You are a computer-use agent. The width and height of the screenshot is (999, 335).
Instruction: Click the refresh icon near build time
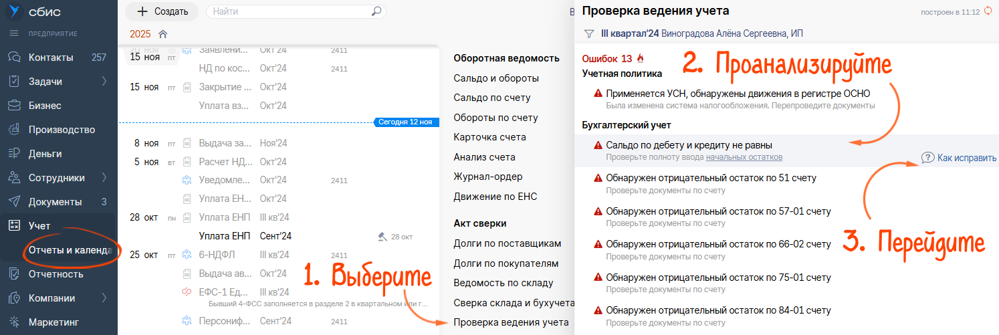pyautogui.click(x=988, y=11)
